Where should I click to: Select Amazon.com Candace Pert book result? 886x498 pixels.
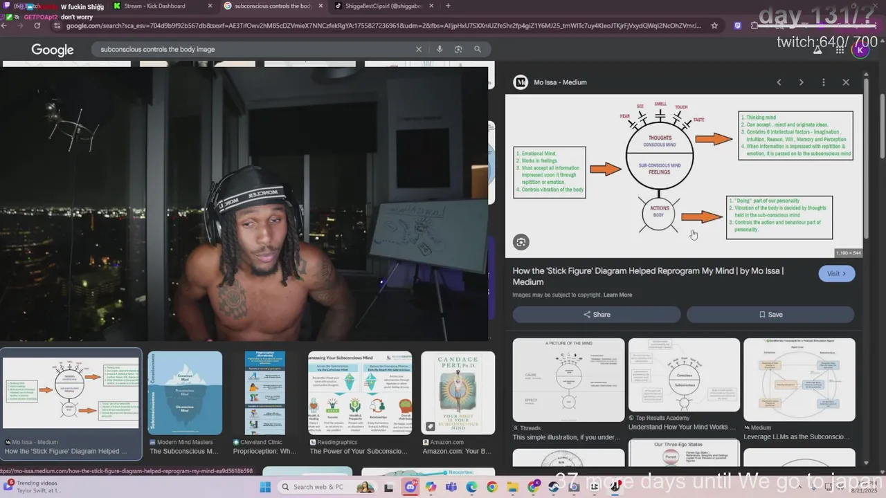458,393
